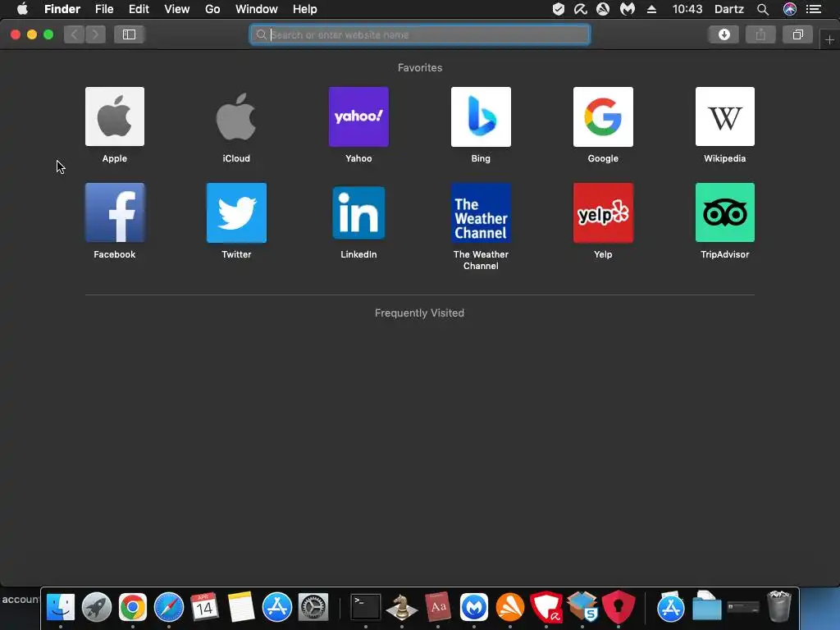Screen dimensions: 840x630
Task: Open Chess from the dock
Action: coord(402,607)
